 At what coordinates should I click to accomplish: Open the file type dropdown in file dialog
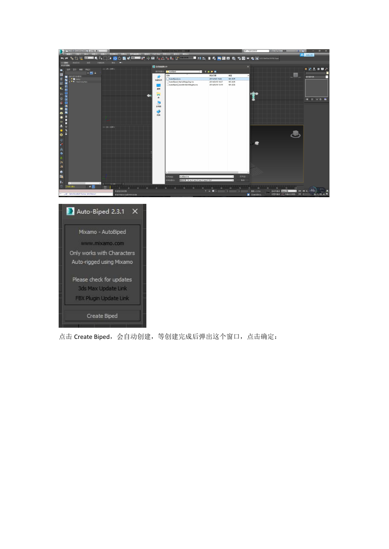point(206,180)
